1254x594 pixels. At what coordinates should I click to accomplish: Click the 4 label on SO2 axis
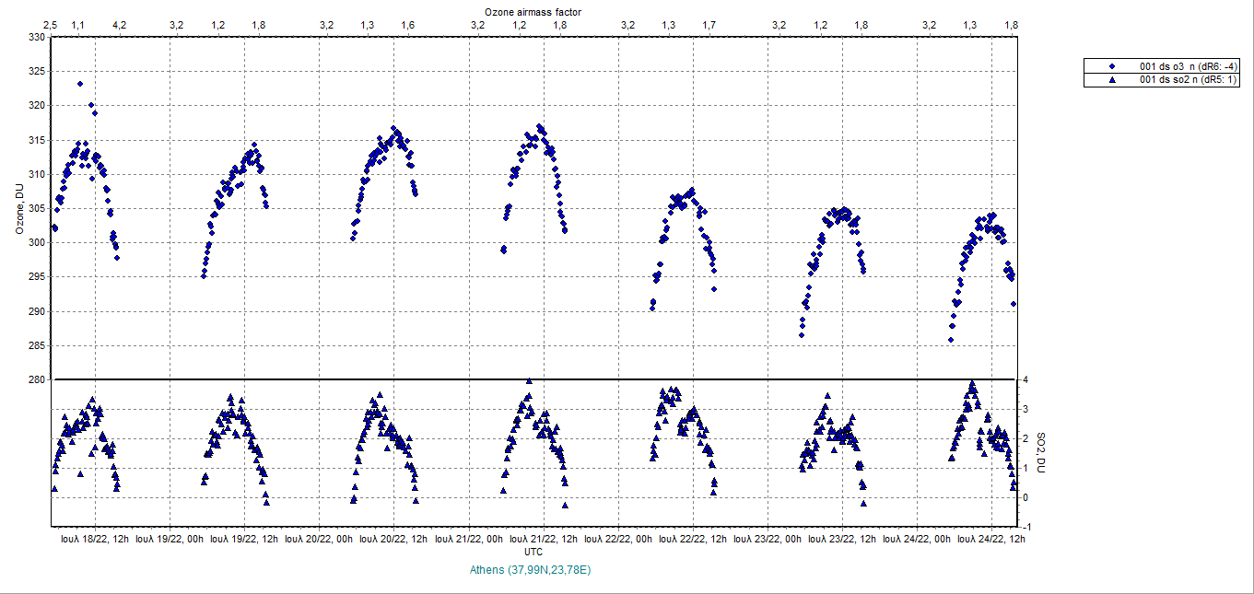click(x=1025, y=379)
